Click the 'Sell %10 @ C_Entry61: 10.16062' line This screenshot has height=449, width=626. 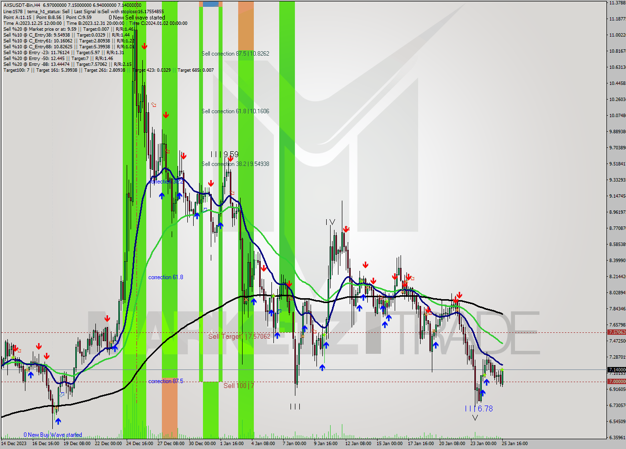(x=68, y=41)
